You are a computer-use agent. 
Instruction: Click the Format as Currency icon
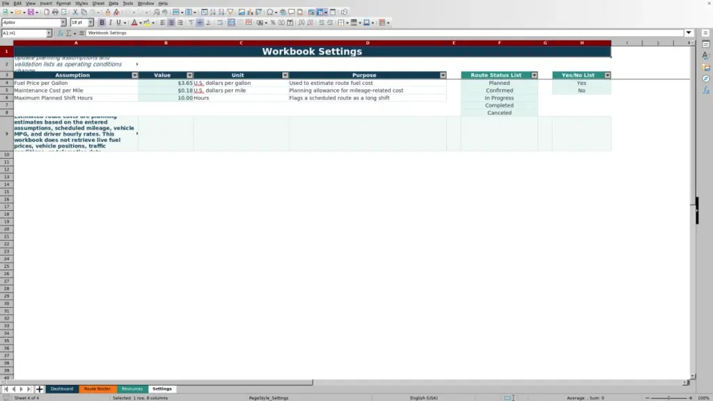[260, 22]
